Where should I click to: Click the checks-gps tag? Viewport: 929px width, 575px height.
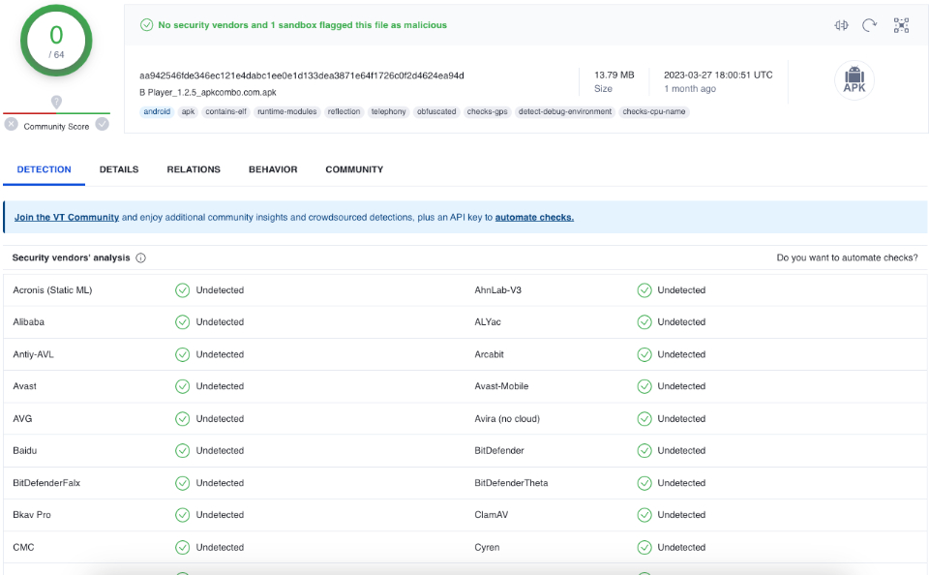pyautogui.click(x=488, y=111)
